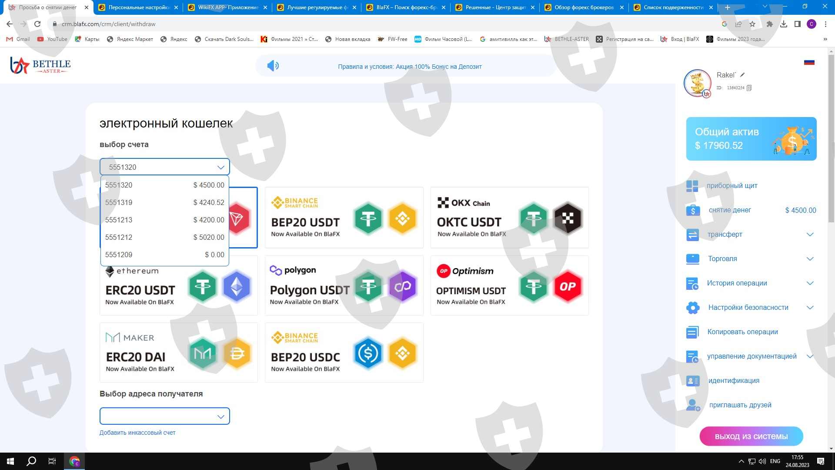835x470 pixels.
Task: Open the снятие денег menu item
Action: point(730,210)
